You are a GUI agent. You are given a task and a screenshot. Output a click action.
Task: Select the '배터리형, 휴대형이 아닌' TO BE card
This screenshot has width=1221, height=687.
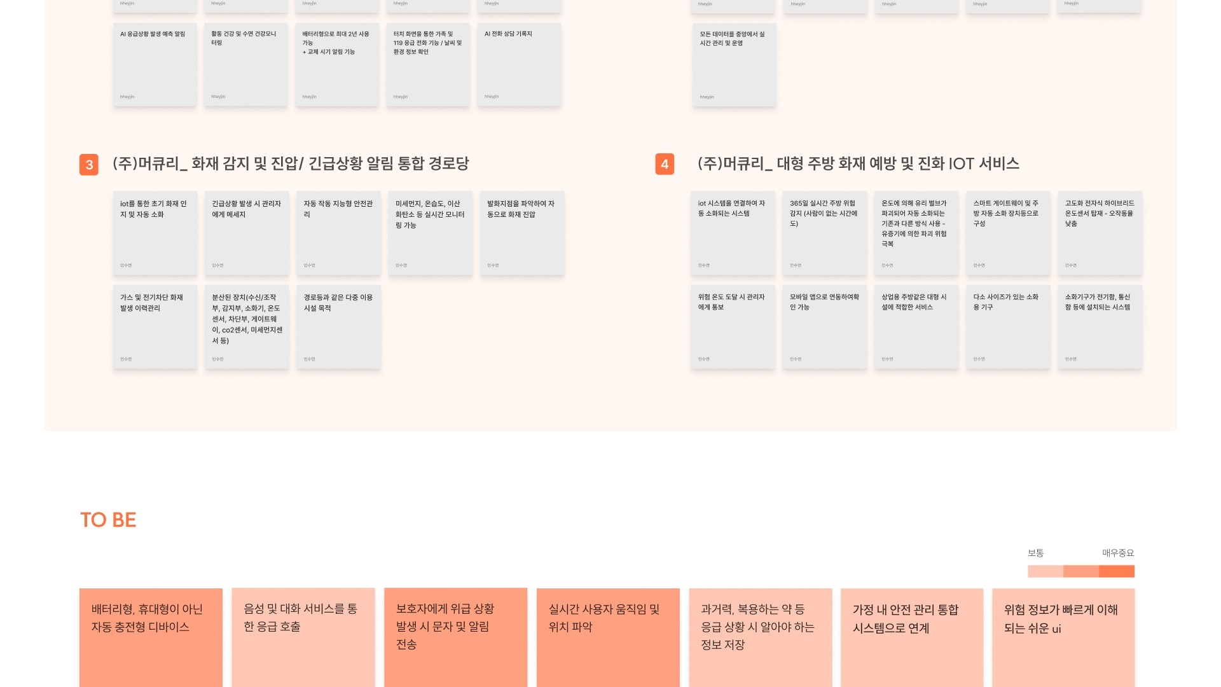151,636
